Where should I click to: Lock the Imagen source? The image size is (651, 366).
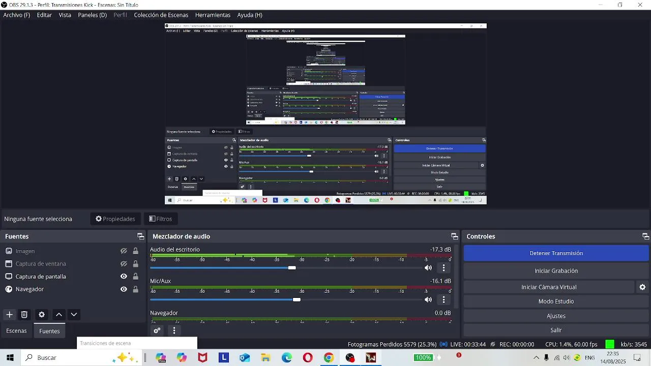pos(135,251)
